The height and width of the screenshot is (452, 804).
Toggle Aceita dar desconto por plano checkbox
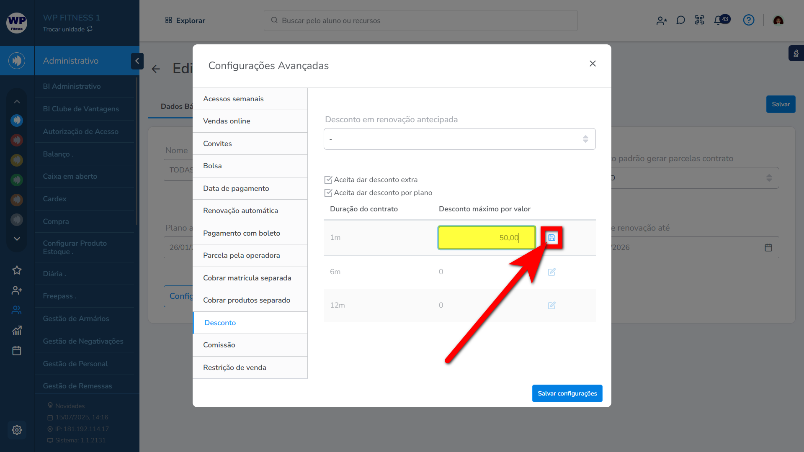point(328,193)
